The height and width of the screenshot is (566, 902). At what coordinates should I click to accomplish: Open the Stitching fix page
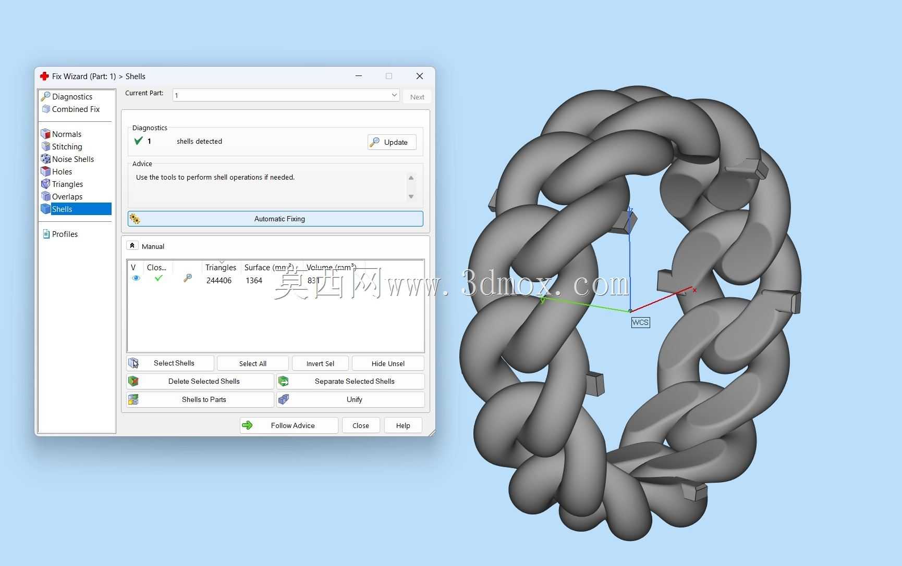tap(67, 146)
